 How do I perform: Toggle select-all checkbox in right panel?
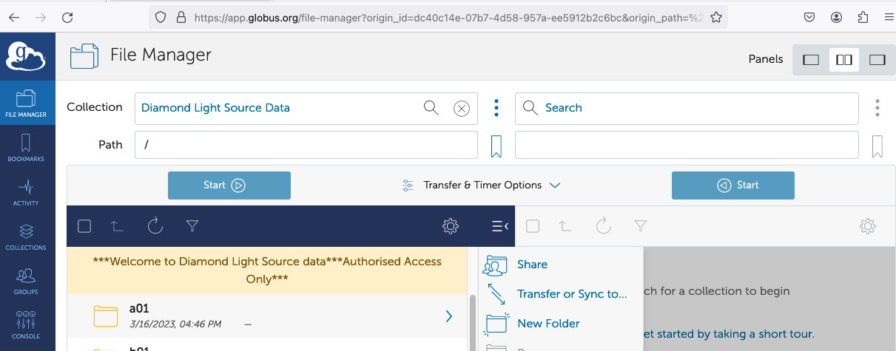(533, 226)
